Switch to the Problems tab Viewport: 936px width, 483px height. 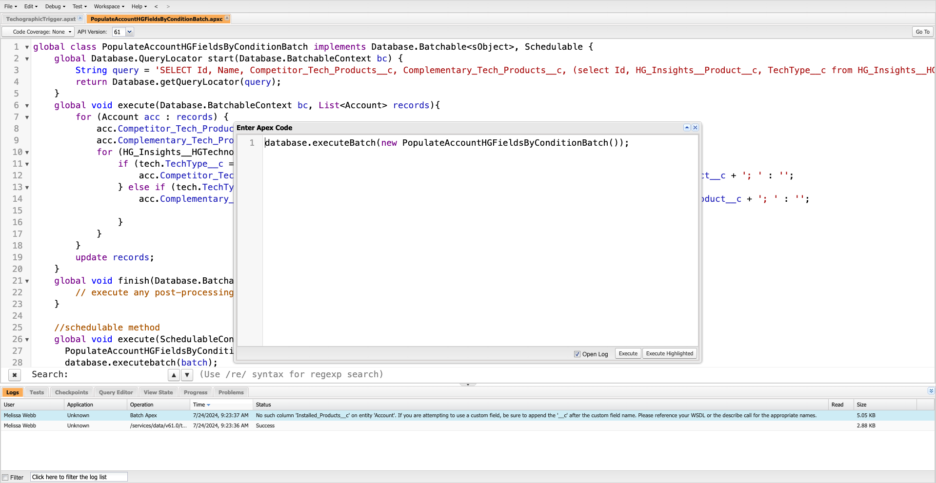click(231, 392)
